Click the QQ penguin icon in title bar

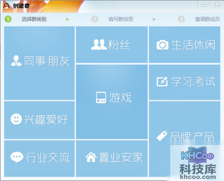click(6, 6)
